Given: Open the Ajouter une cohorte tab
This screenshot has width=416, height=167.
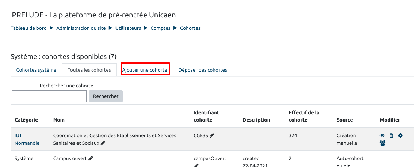Looking at the screenshot, I should pyautogui.click(x=145, y=70).
